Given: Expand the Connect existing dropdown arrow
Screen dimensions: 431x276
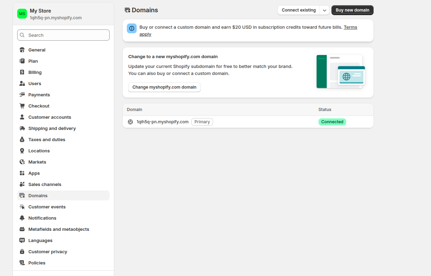Looking at the screenshot, I should (x=325, y=10).
